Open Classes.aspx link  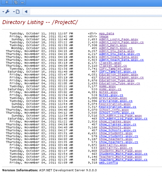click(110, 63)
